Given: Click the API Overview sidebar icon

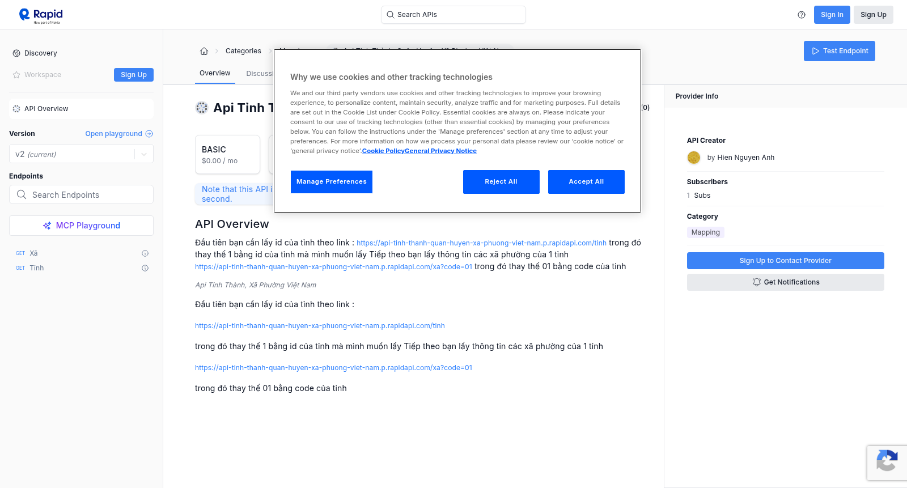Looking at the screenshot, I should coord(16,109).
